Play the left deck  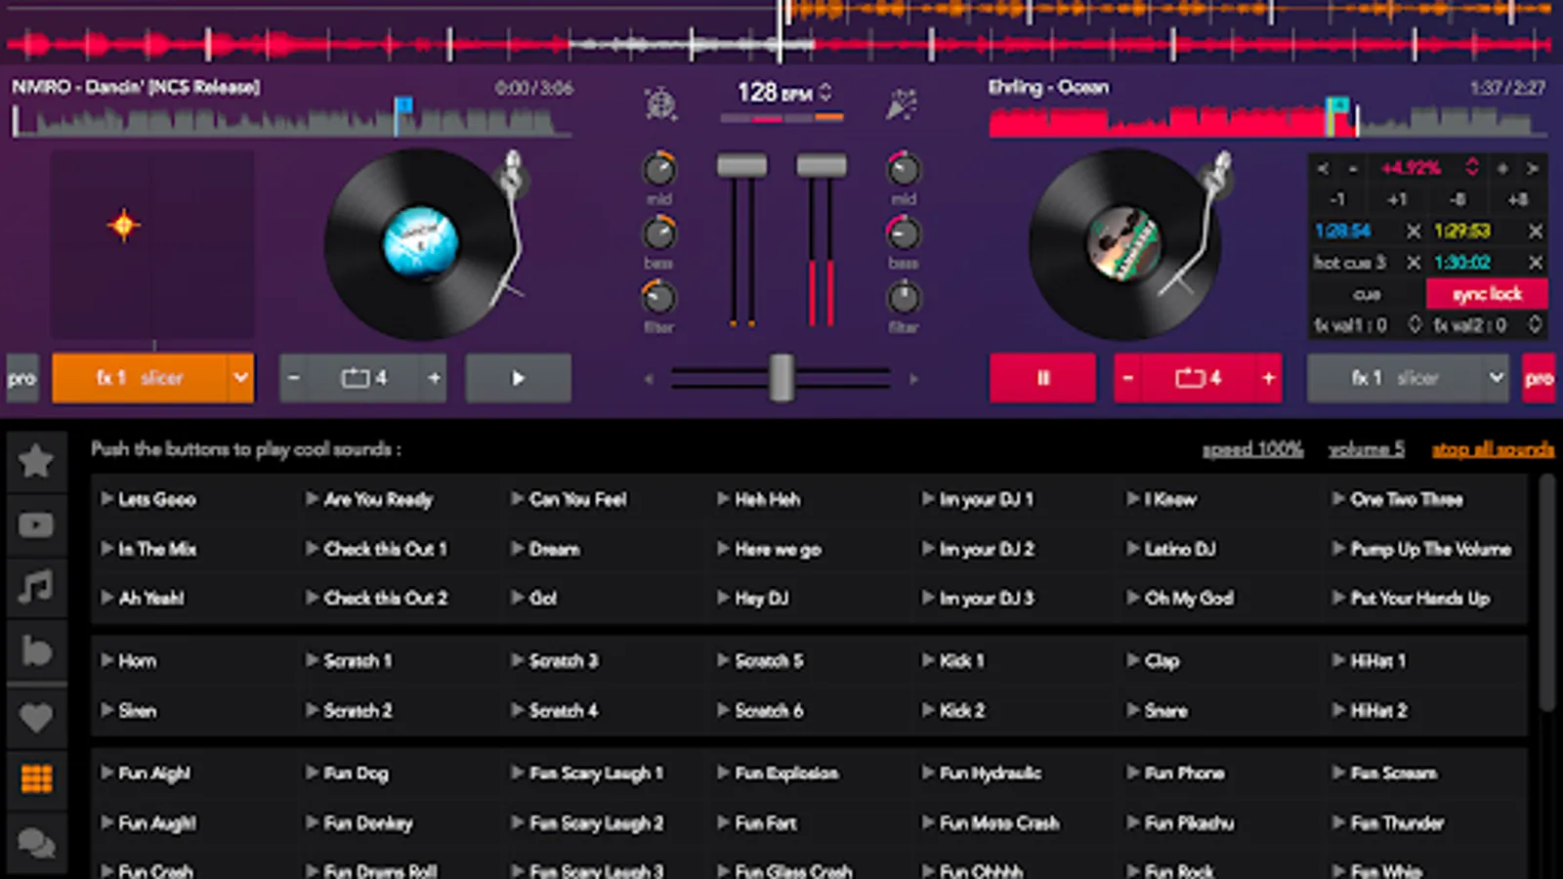pos(519,378)
